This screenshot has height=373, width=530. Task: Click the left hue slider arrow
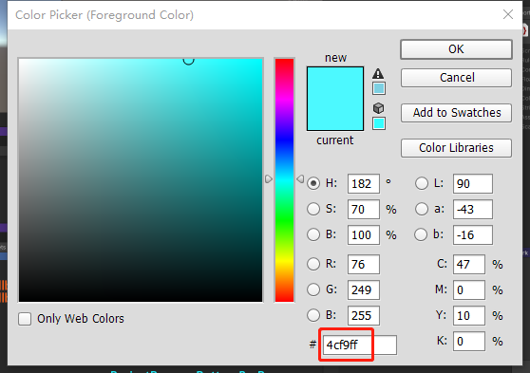pos(269,179)
